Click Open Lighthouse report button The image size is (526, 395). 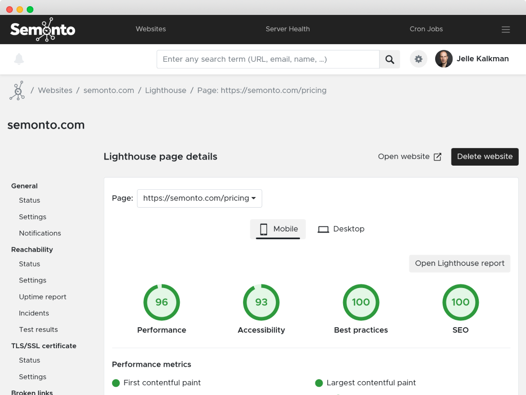460,264
